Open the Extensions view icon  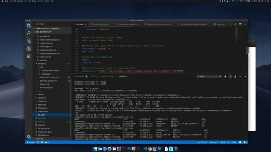[29, 56]
